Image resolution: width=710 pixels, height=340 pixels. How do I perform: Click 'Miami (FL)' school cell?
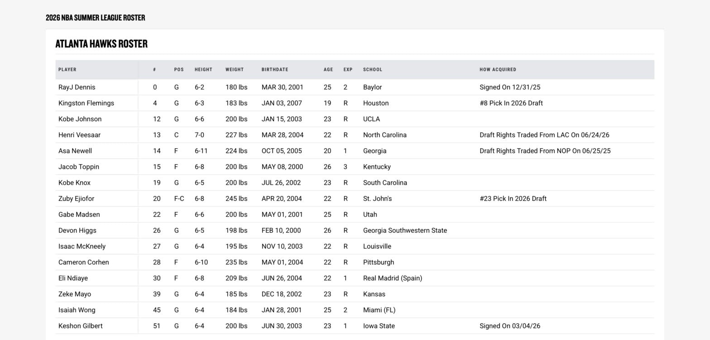coord(379,310)
